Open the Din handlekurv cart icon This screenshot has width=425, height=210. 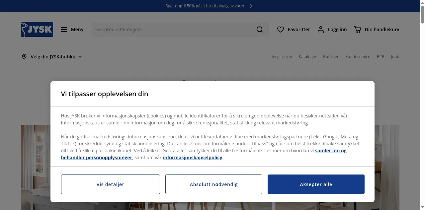[358, 30]
